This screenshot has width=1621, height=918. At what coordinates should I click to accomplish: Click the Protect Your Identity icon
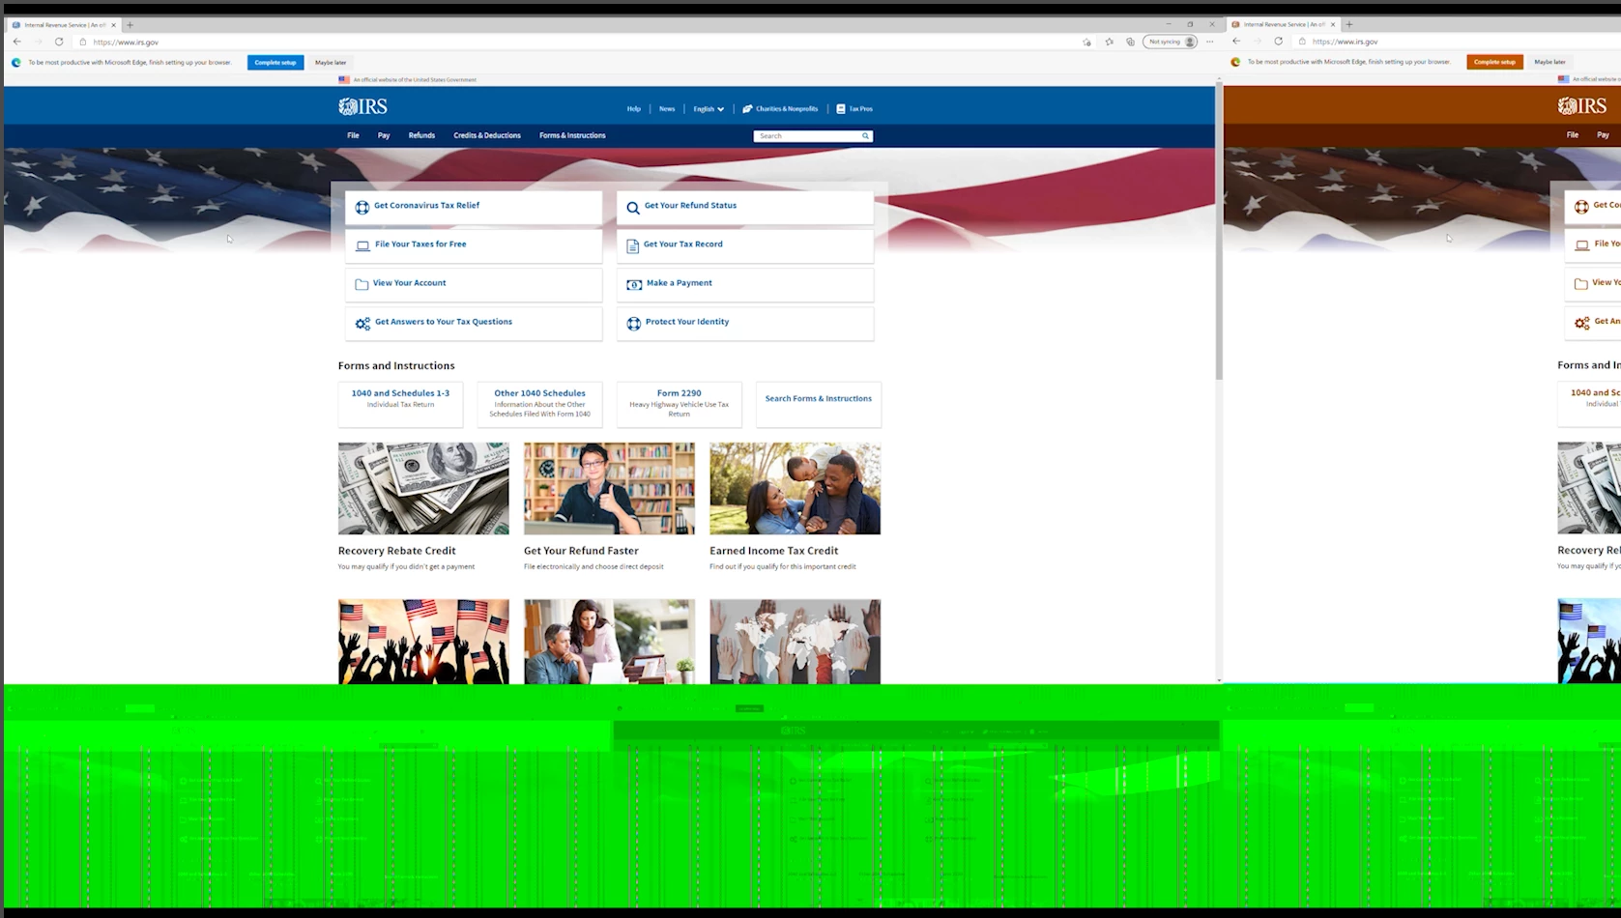click(x=634, y=324)
